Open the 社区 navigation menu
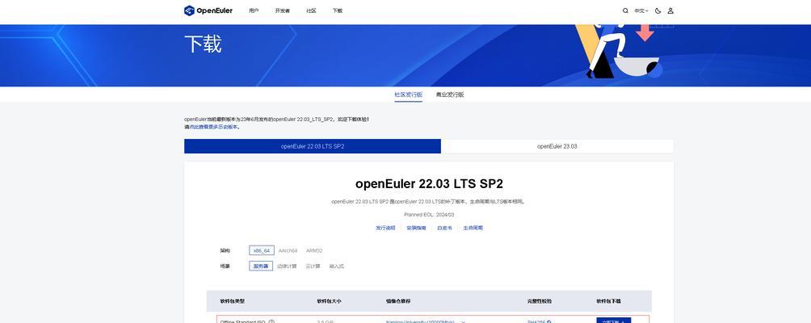Viewport: 811px width, 323px height. [x=311, y=10]
